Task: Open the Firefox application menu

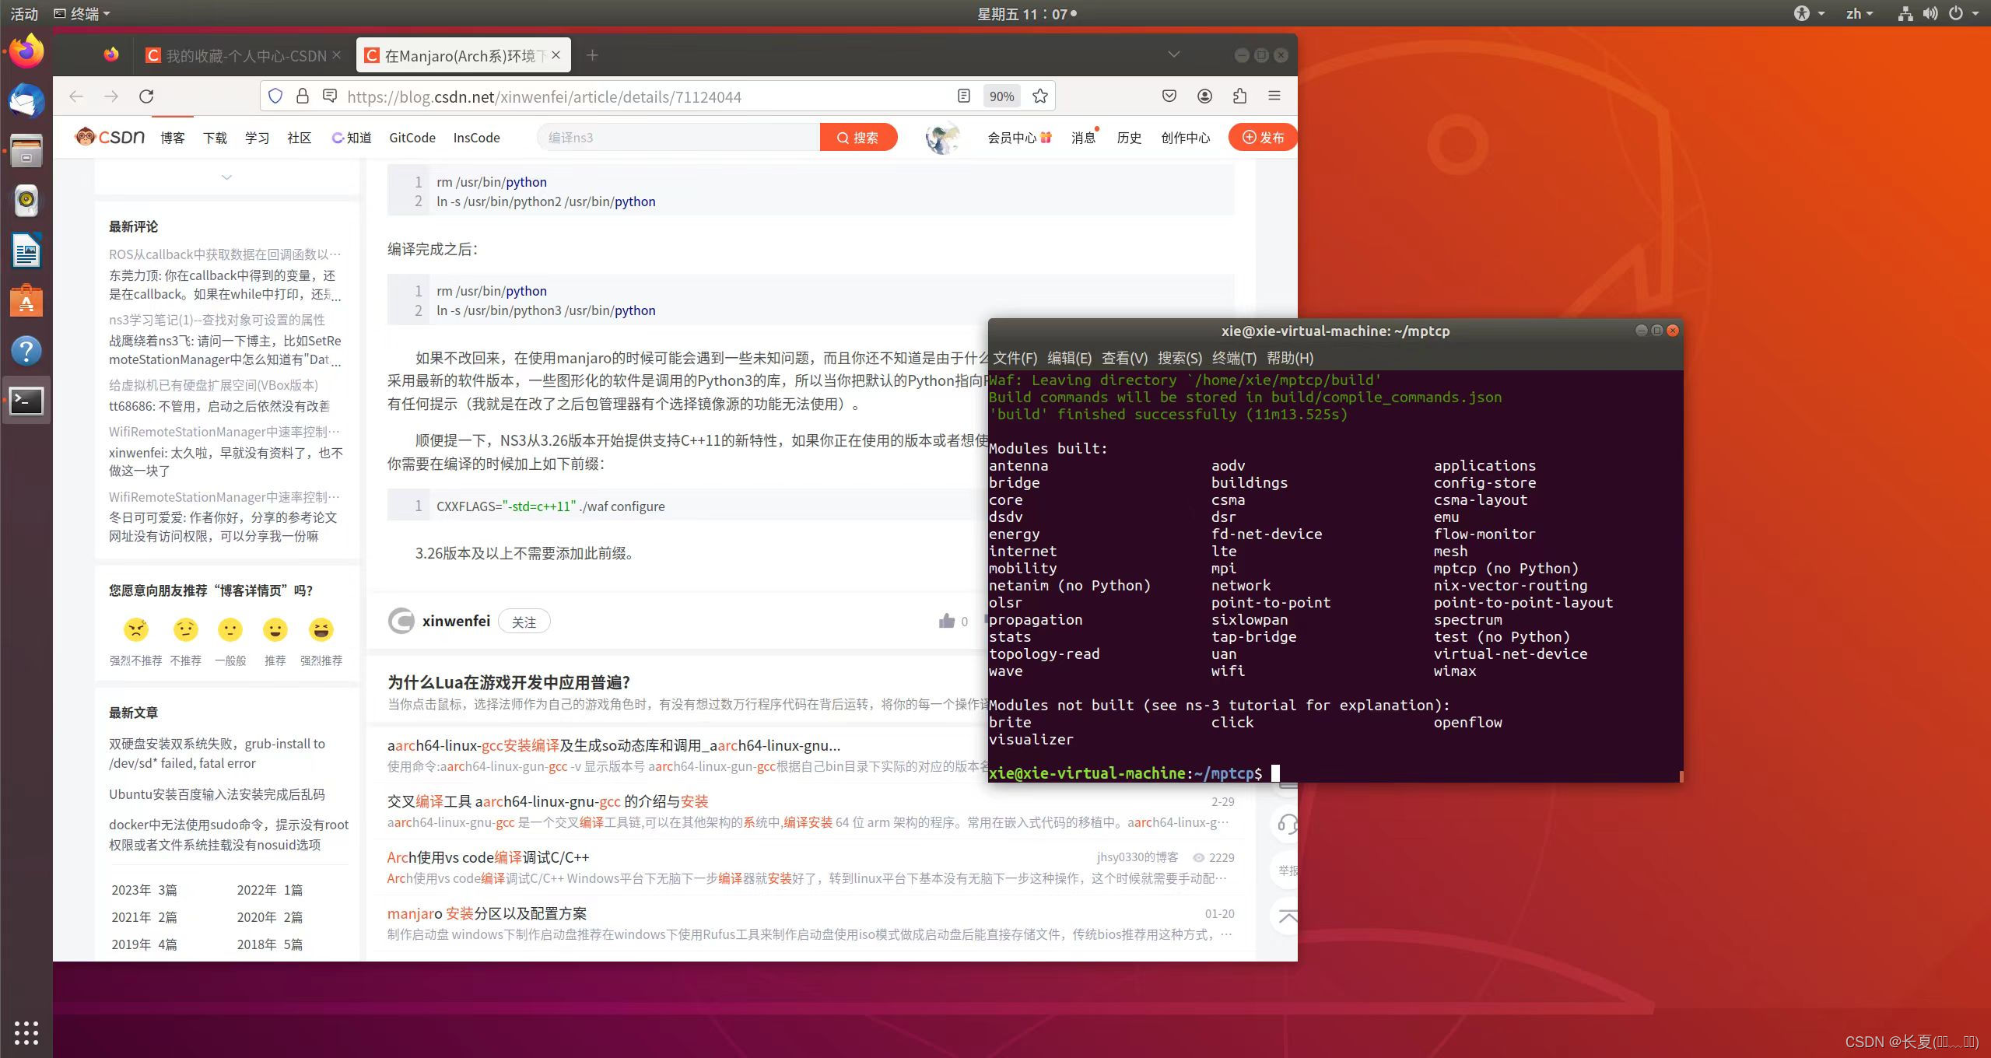Action: (1274, 96)
